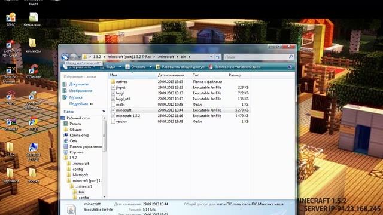Click the WinRAR desktop shortcut
Screen dimensions: 383x215
11,124
